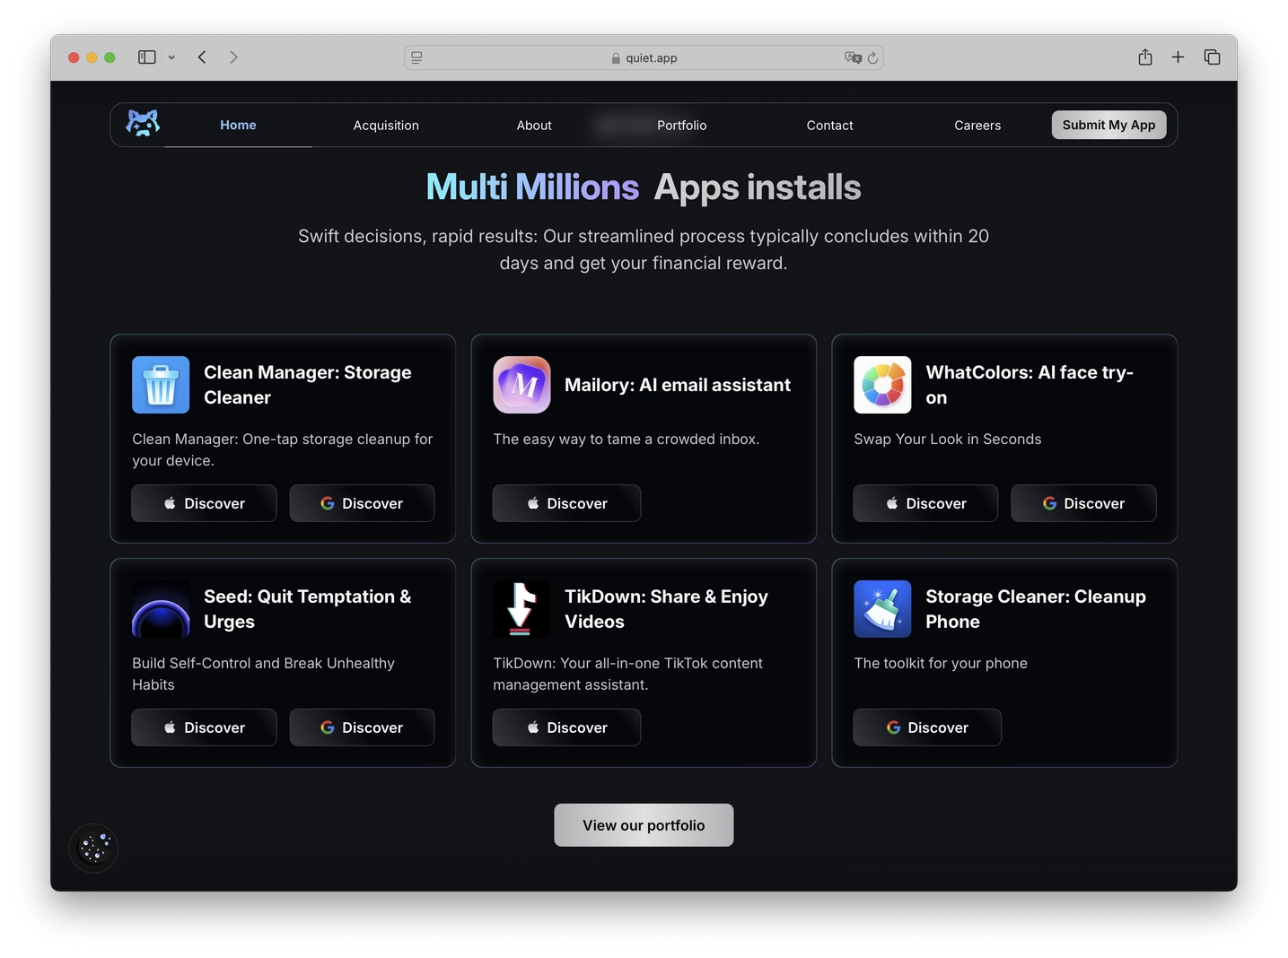Open a new tab with the plus icon

tap(1178, 57)
